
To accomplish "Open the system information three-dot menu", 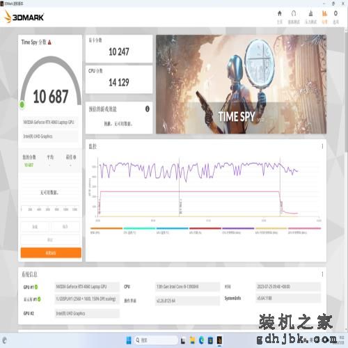I will [x=322, y=274].
